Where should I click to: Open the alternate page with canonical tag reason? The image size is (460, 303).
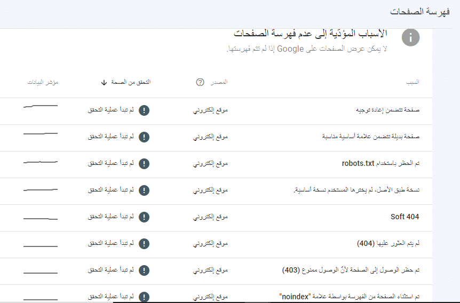[x=371, y=137]
